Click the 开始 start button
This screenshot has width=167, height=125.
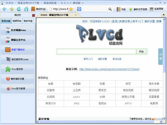[141, 52]
